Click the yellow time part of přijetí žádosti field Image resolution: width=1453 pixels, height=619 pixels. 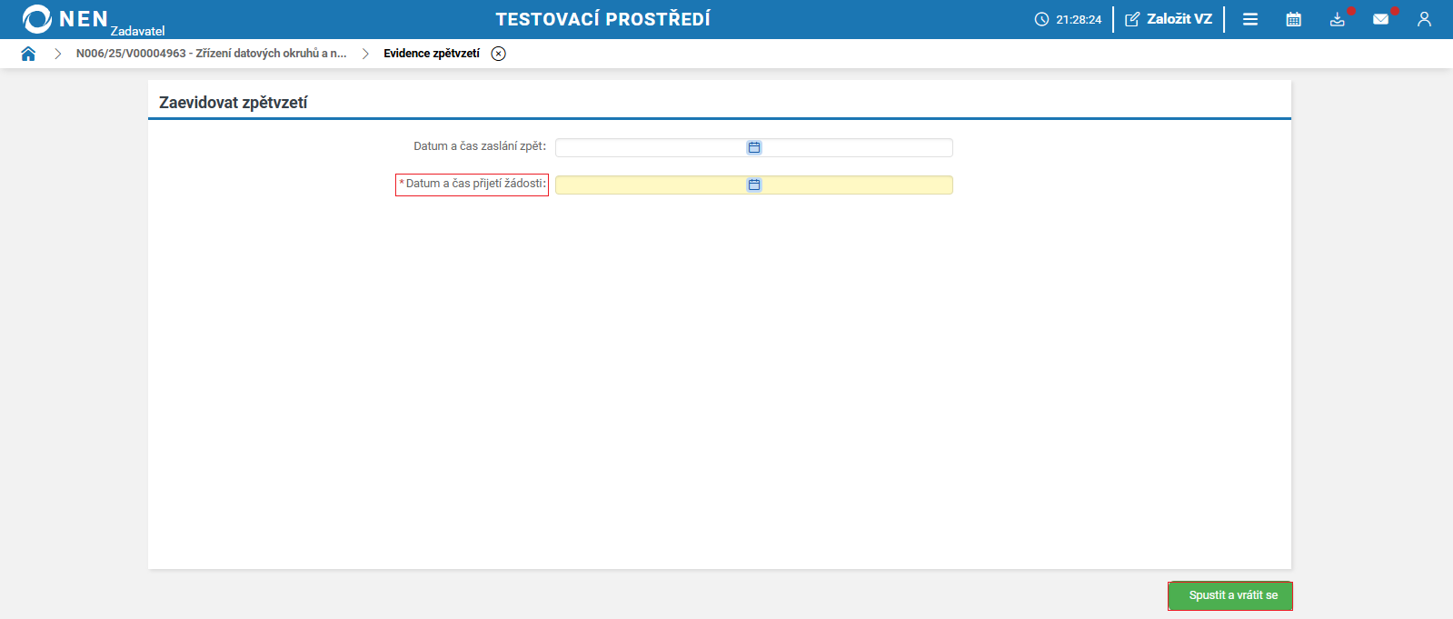click(857, 185)
